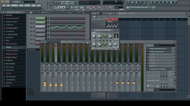Screen dimensions: 190x106
Task: Open the VIEW menu
Action: click(x=21, y=6)
